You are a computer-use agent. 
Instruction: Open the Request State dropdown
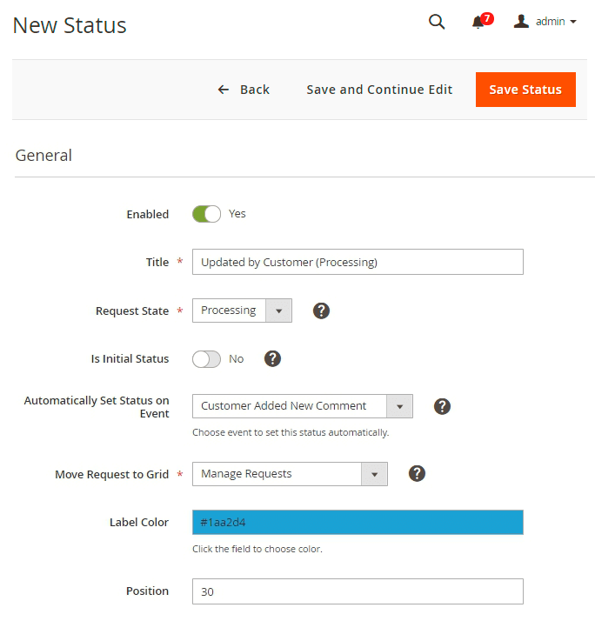click(242, 310)
